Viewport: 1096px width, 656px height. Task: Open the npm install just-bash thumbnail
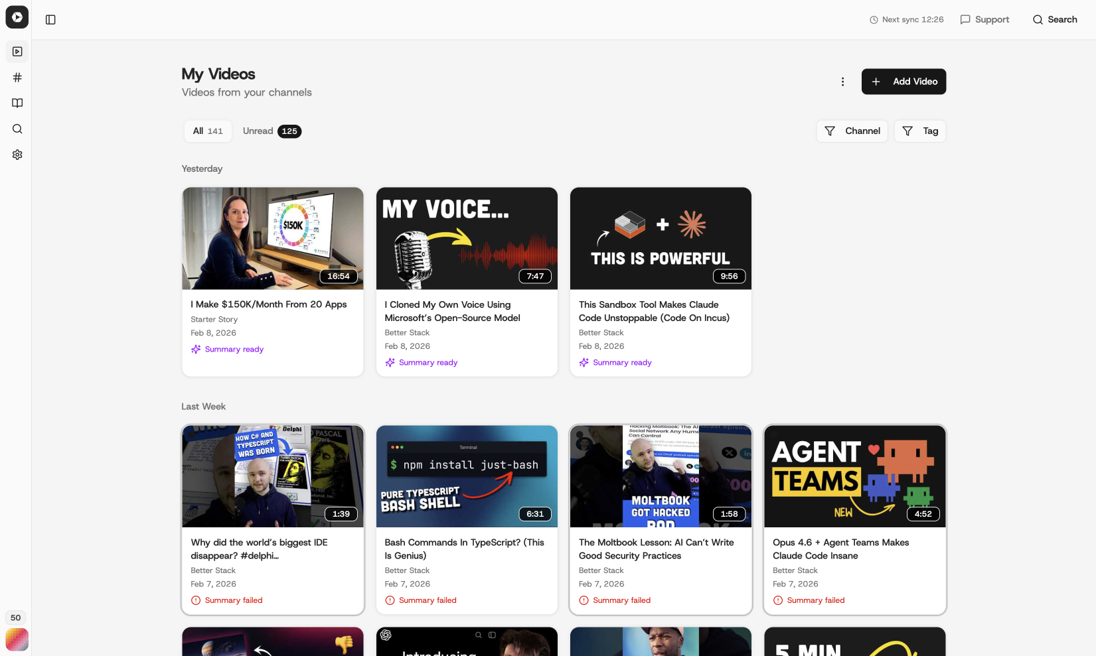pos(467,476)
